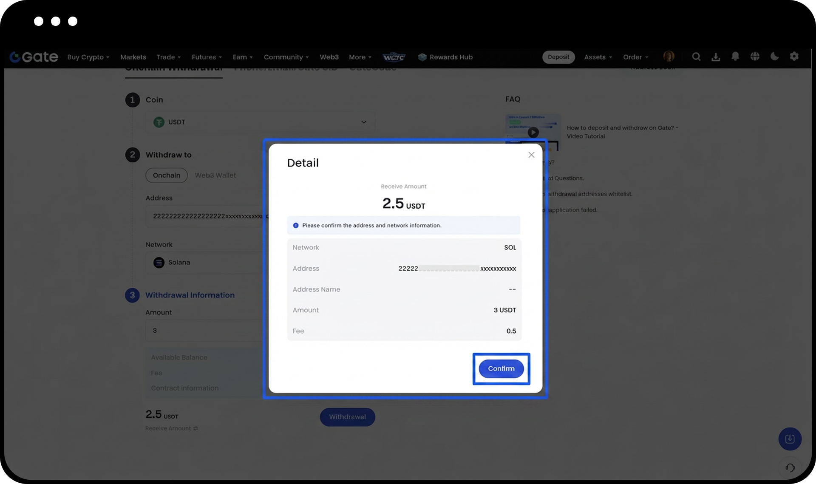
Task: Select the Onchain withdraw option
Action: 166,175
